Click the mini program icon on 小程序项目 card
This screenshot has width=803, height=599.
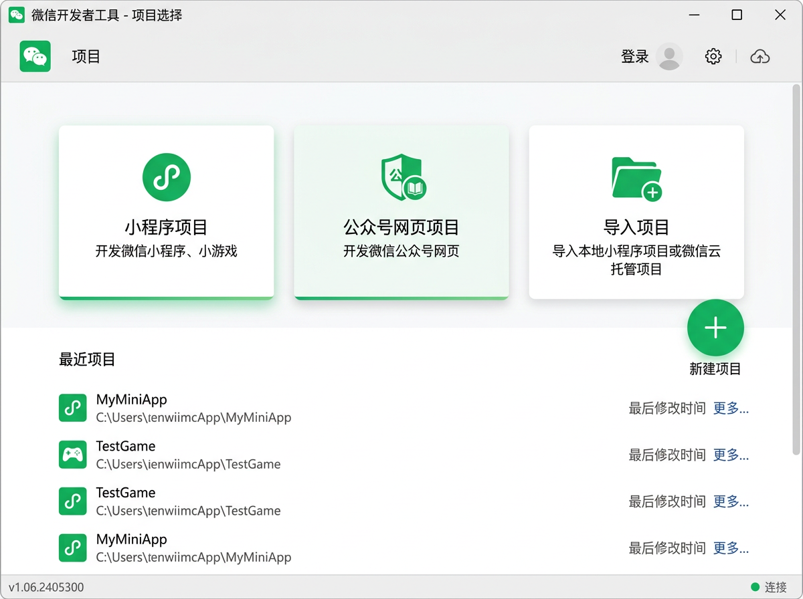[x=167, y=177]
